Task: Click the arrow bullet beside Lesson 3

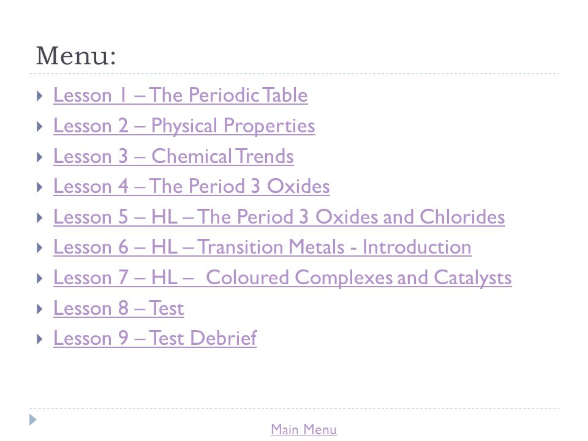Action: coord(40,157)
